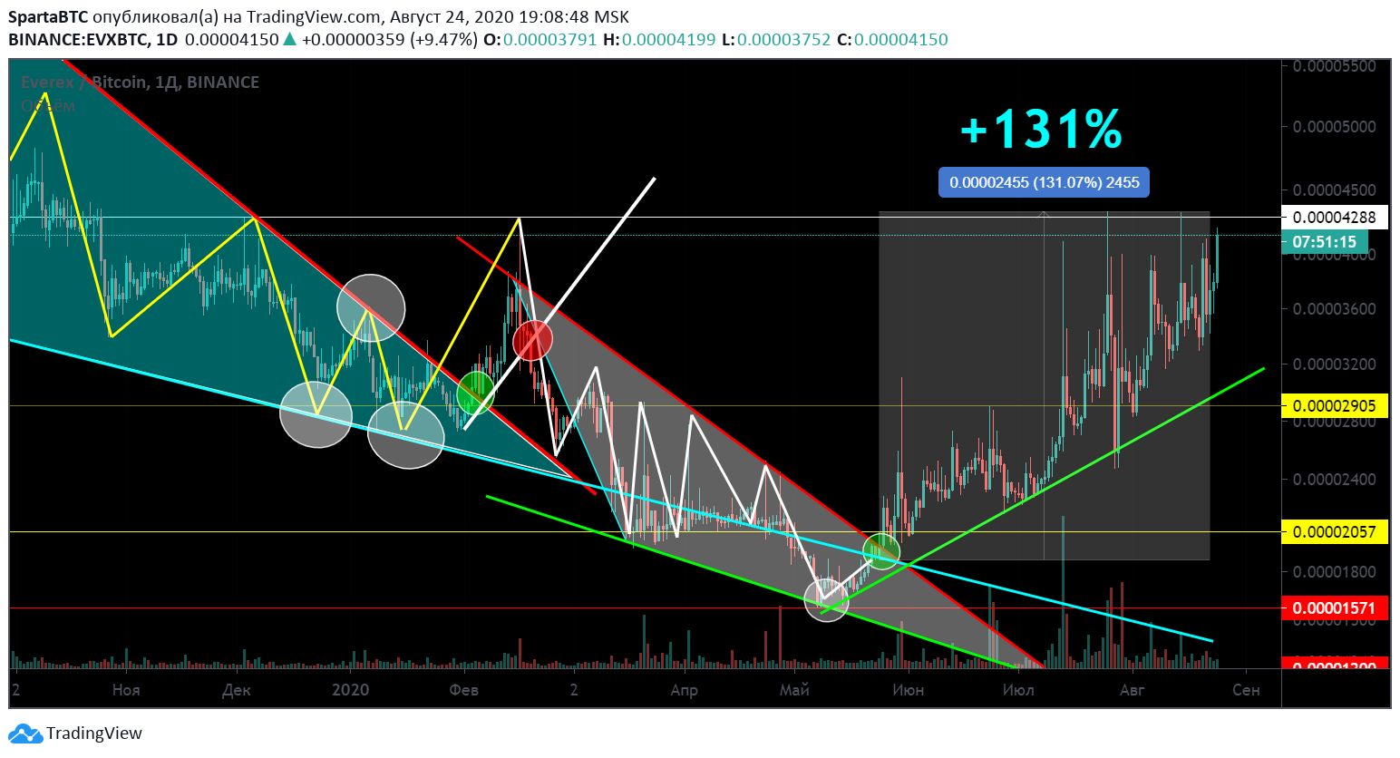This screenshot has height=758, width=1400.
Task: Click the TradingView brand text at bottom
Action: pos(94,734)
